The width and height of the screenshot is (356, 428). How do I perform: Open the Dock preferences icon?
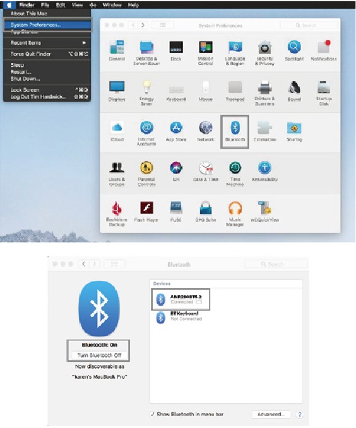point(176,50)
